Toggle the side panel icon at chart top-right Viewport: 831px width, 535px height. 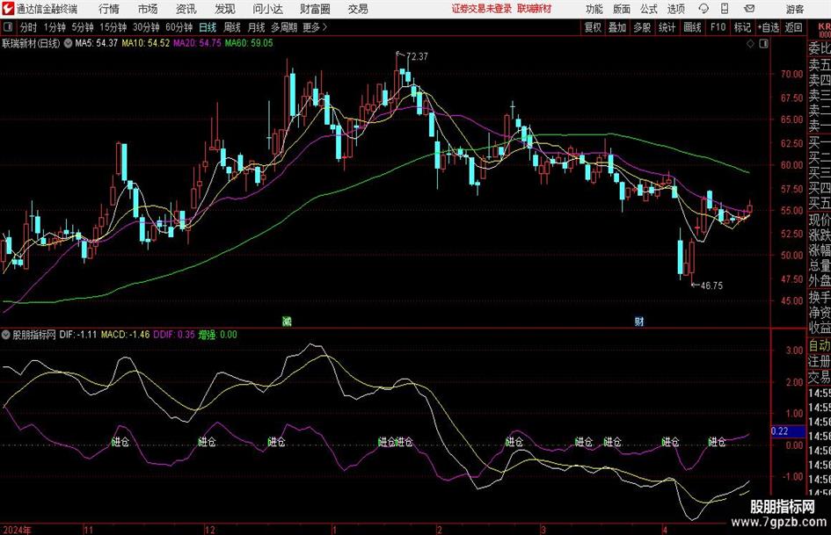(x=763, y=44)
